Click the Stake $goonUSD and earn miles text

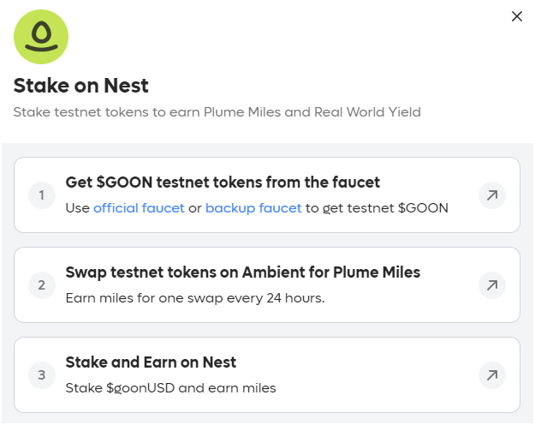point(170,388)
